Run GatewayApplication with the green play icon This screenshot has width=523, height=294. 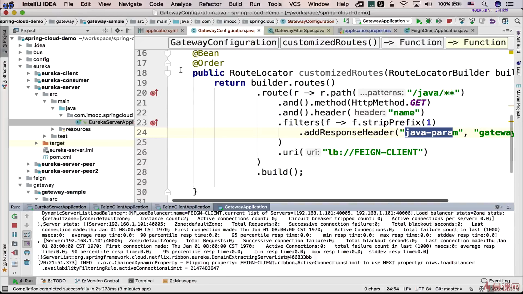point(419,21)
